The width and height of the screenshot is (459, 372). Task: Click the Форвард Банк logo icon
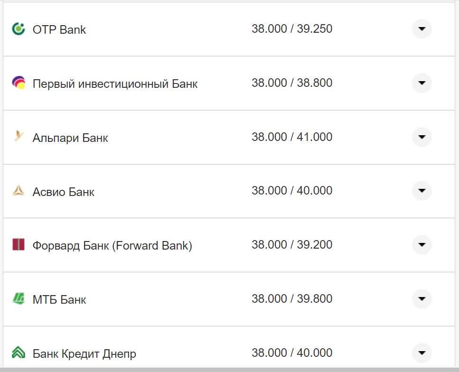coord(18,245)
